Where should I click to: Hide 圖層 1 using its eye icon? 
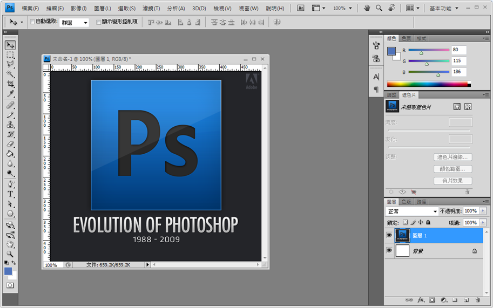(x=389, y=236)
